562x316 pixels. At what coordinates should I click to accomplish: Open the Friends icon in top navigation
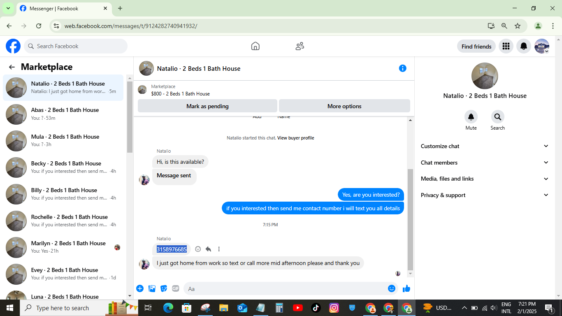click(300, 46)
